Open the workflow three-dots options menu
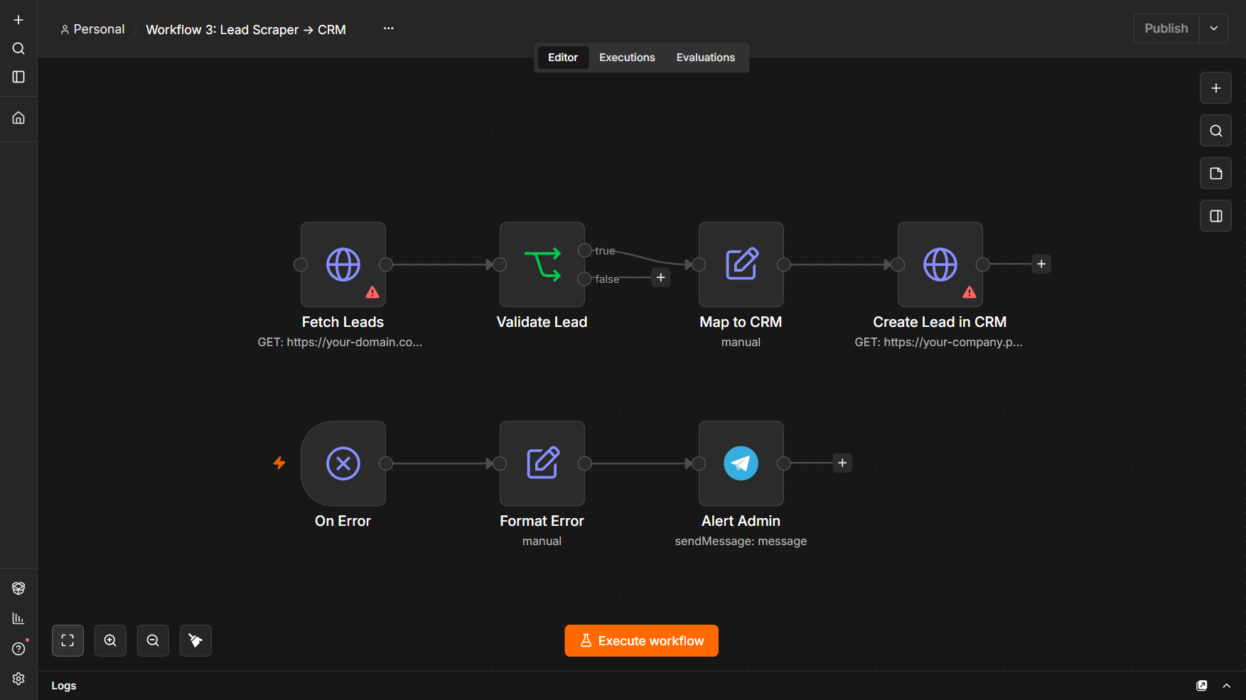Image resolution: width=1246 pixels, height=700 pixels. point(388,28)
